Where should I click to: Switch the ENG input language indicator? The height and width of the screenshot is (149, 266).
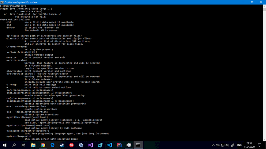(x=239, y=145)
